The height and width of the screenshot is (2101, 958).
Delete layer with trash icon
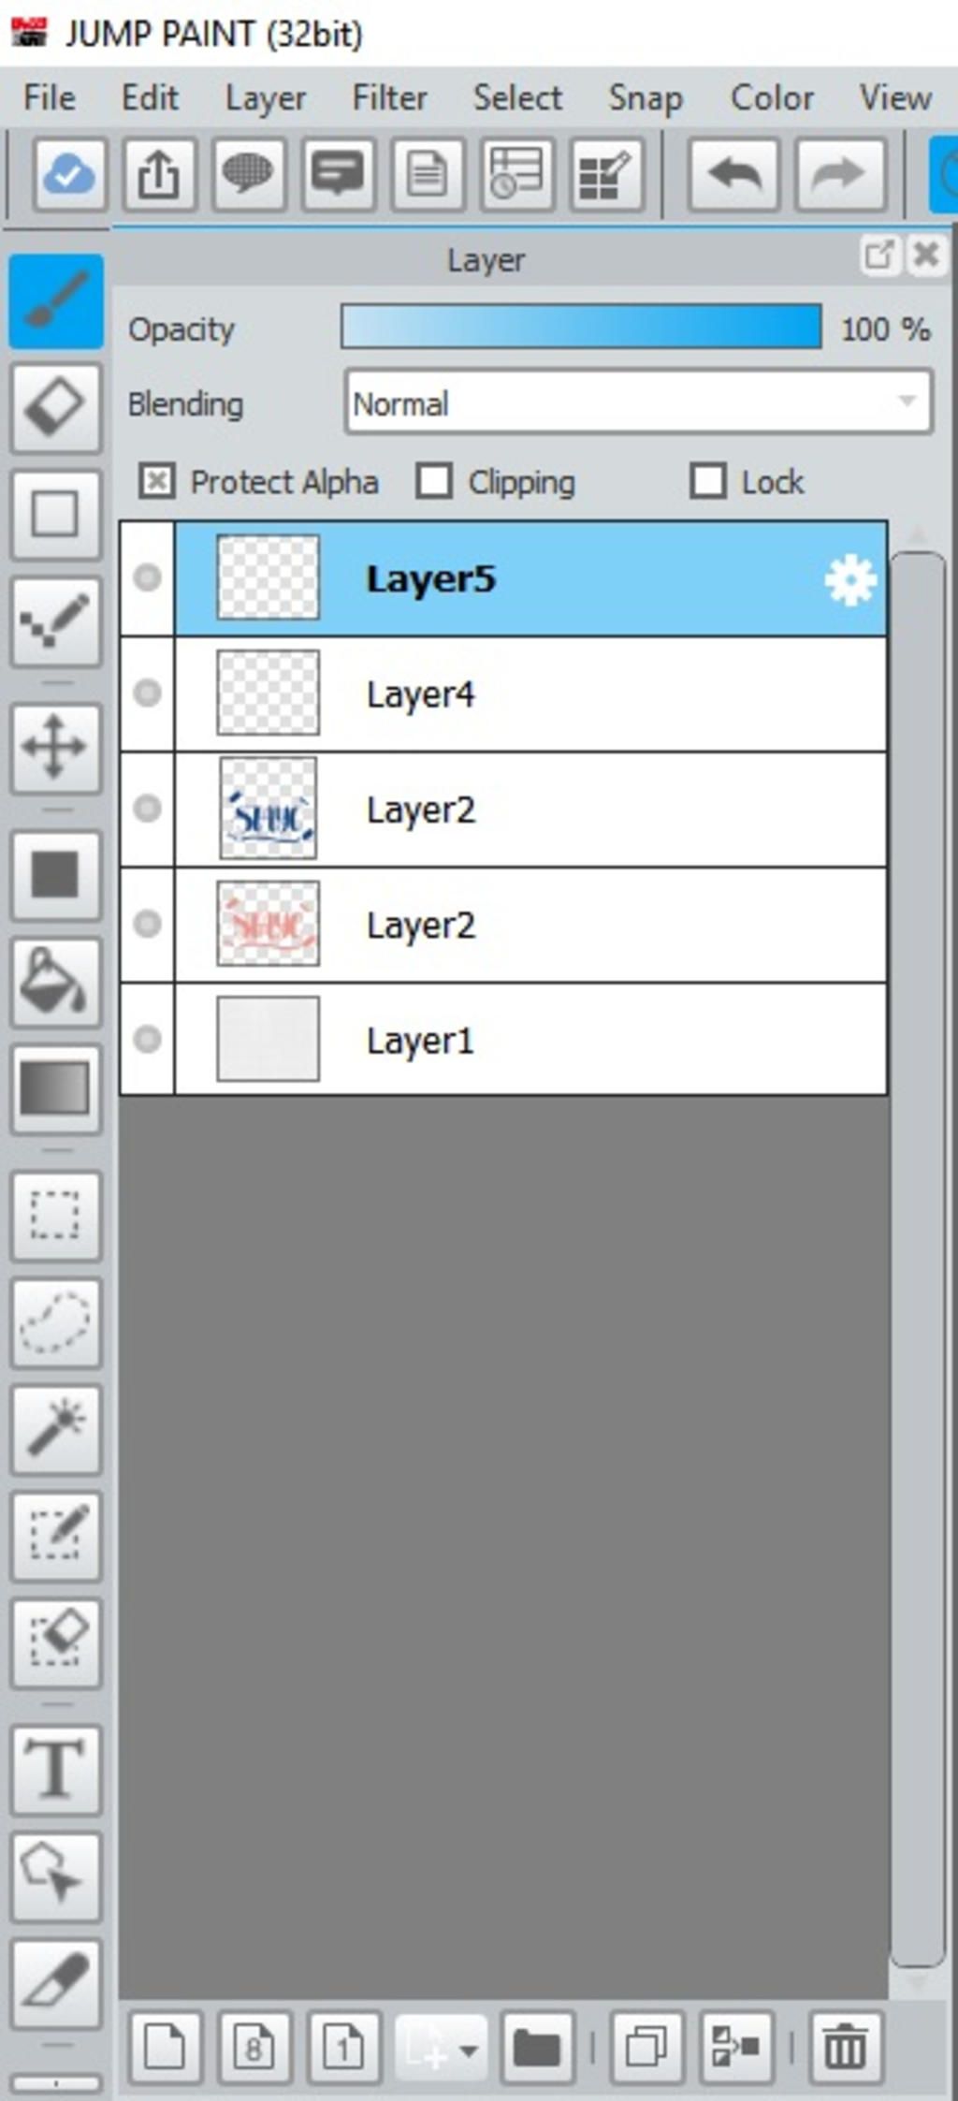click(845, 2048)
